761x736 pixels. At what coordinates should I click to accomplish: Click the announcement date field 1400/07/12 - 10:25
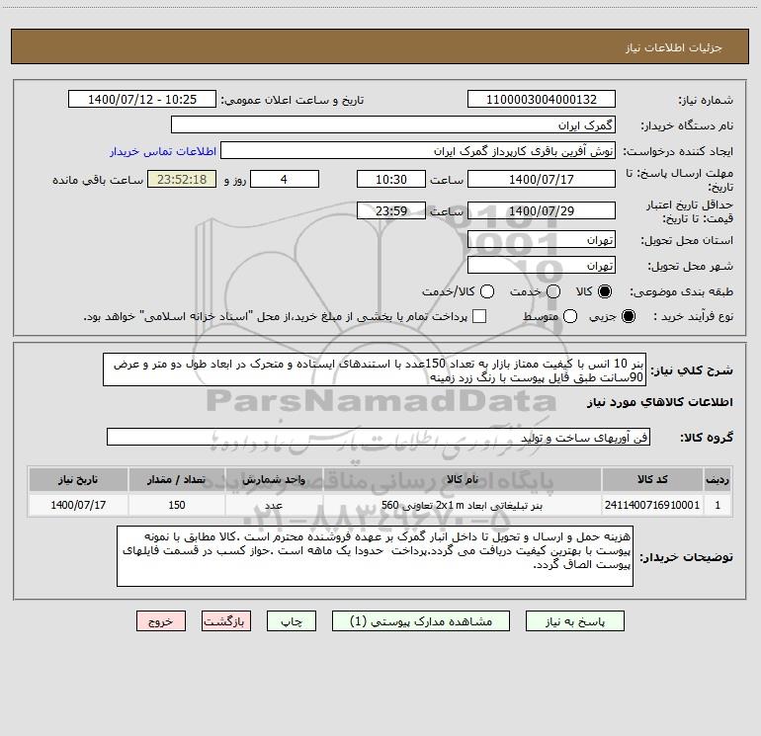[x=142, y=100]
